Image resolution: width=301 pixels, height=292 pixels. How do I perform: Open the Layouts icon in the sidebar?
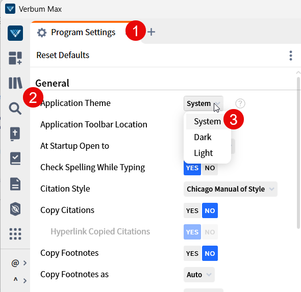15,58
